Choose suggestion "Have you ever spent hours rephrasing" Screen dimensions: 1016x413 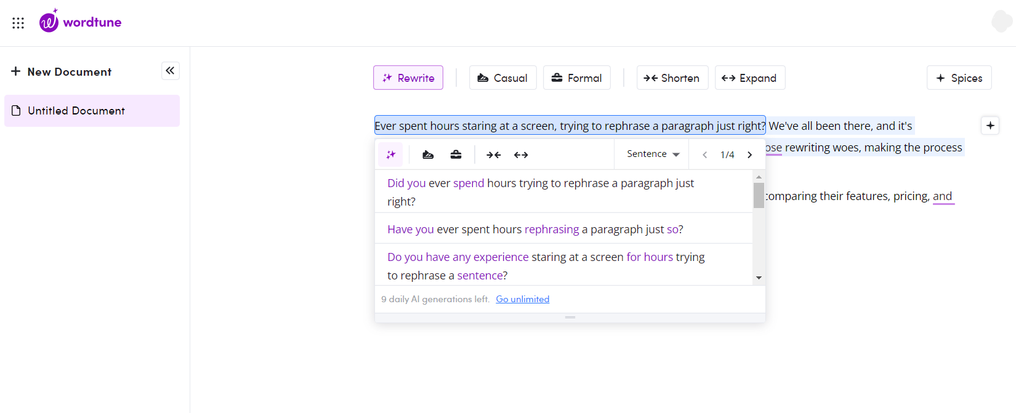click(534, 229)
